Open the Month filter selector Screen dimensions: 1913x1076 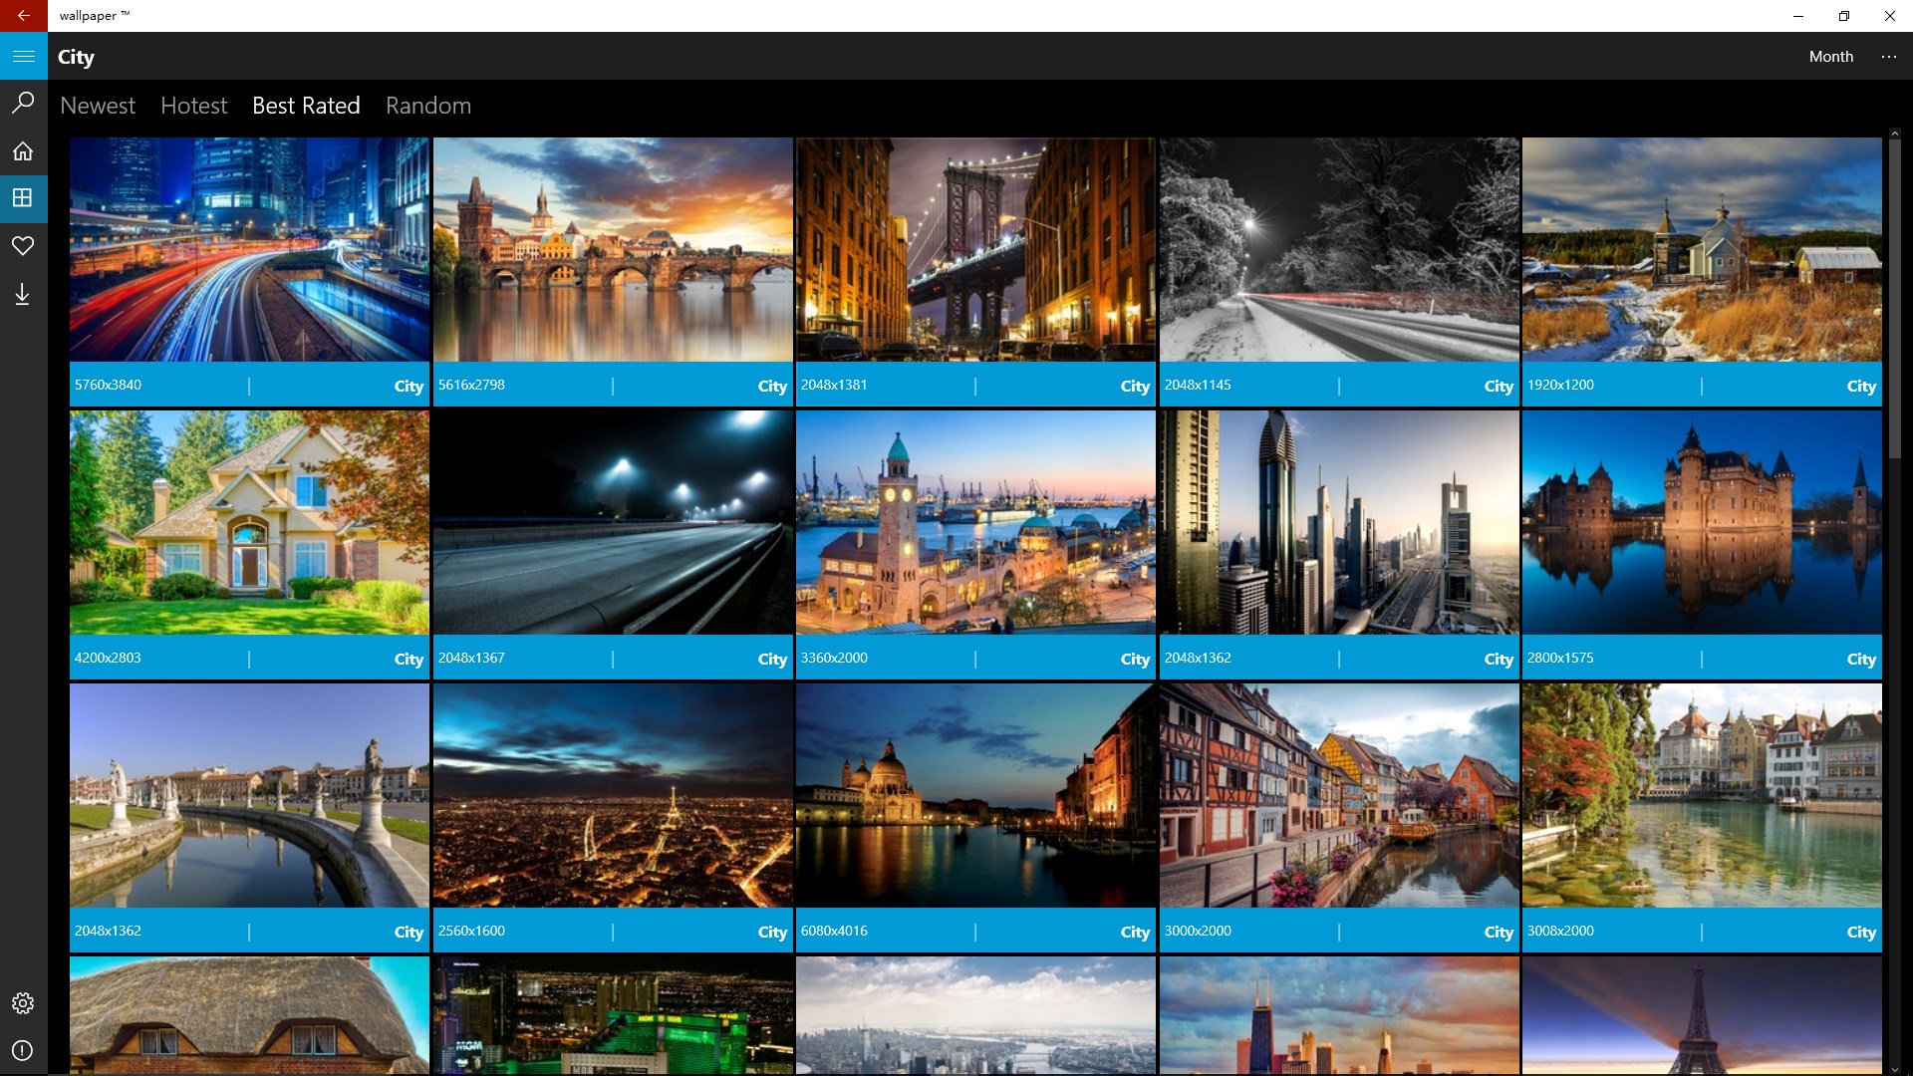pyautogui.click(x=1831, y=57)
